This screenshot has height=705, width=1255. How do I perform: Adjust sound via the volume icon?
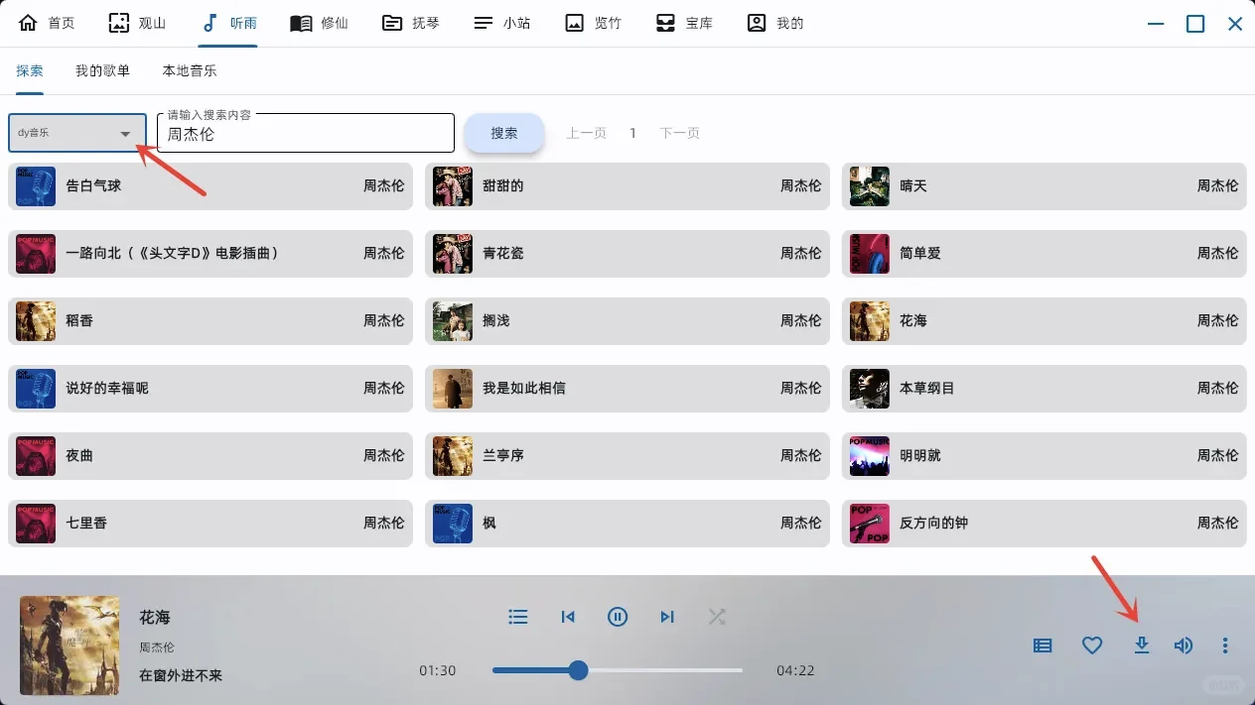coord(1183,645)
